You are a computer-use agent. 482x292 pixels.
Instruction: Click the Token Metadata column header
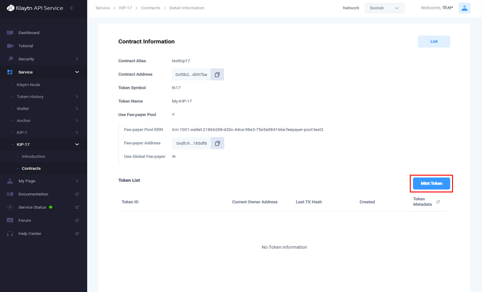click(x=422, y=202)
